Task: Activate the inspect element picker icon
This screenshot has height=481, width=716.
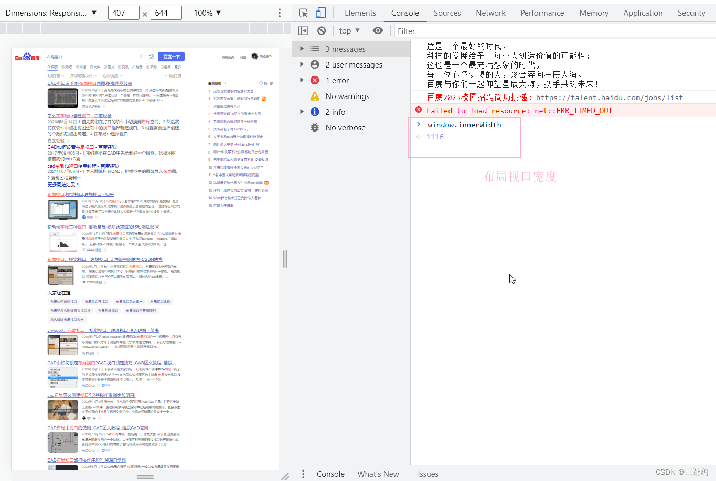Action: click(x=303, y=13)
